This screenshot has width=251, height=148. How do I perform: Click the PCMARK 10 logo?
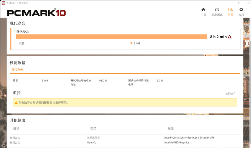[36, 13]
